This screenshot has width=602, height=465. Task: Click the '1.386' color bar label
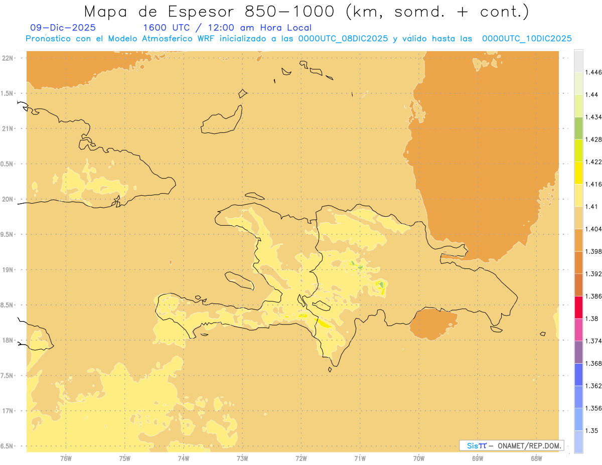[x=593, y=296]
